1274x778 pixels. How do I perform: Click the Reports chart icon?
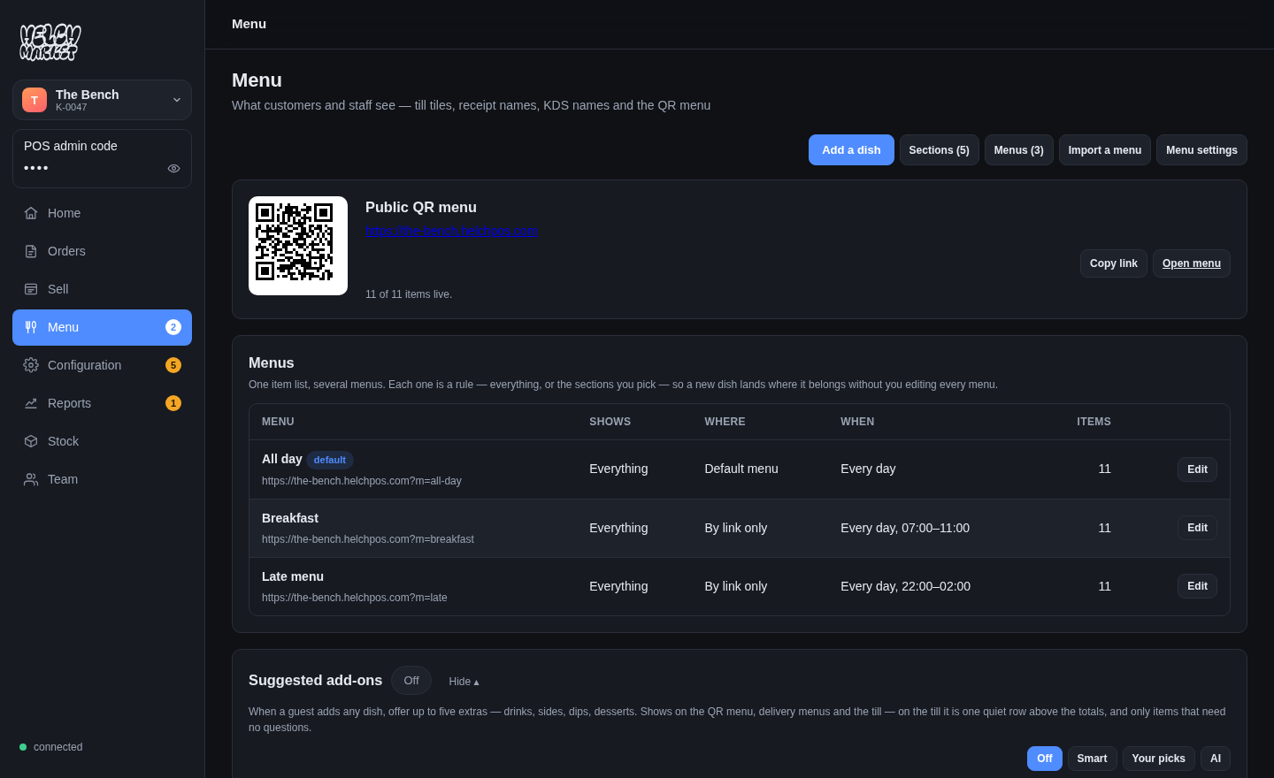click(31, 403)
